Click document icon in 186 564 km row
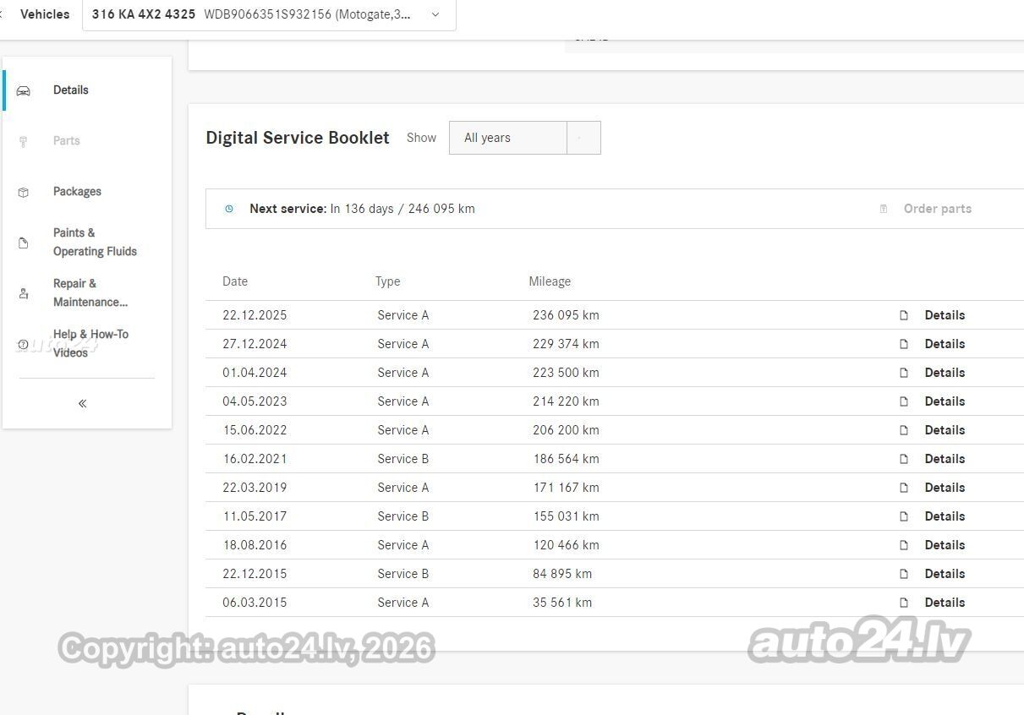 point(904,459)
